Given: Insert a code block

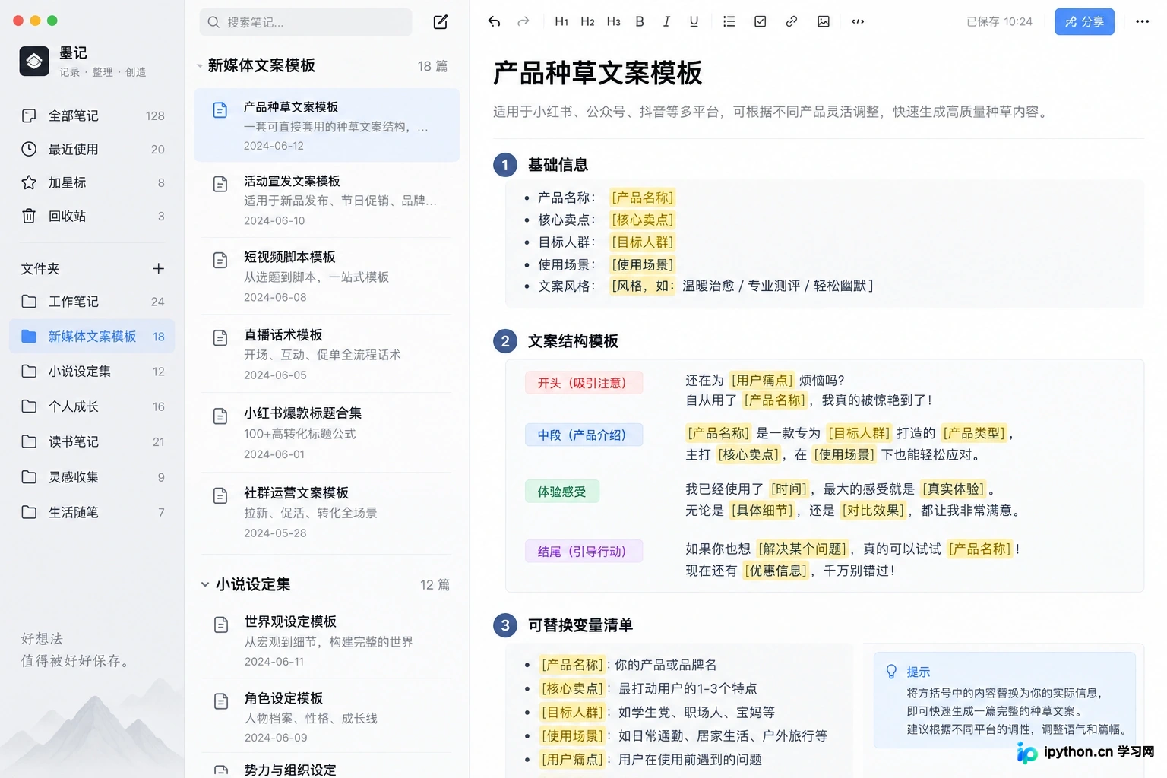Looking at the screenshot, I should click(x=858, y=21).
